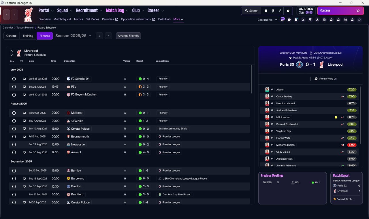The width and height of the screenshot is (369, 219).
Task: Select the Newcastle fixture radio button
Action: pyautogui.click(x=14, y=144)
